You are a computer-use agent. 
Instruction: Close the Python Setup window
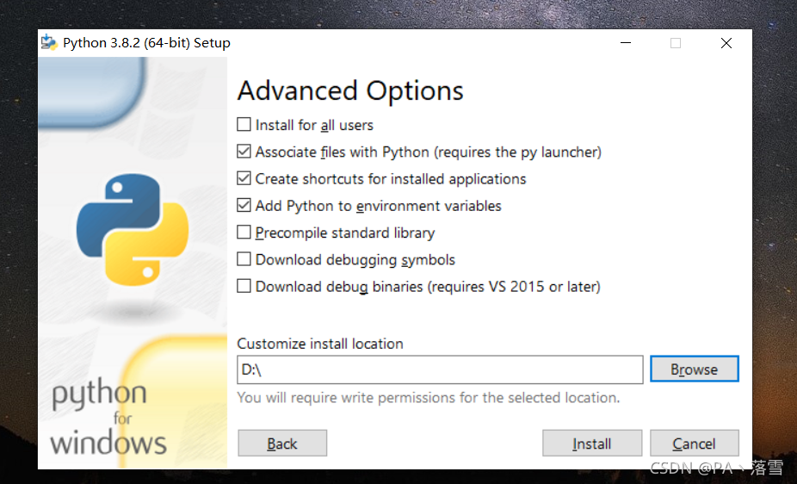coord(726,43)
